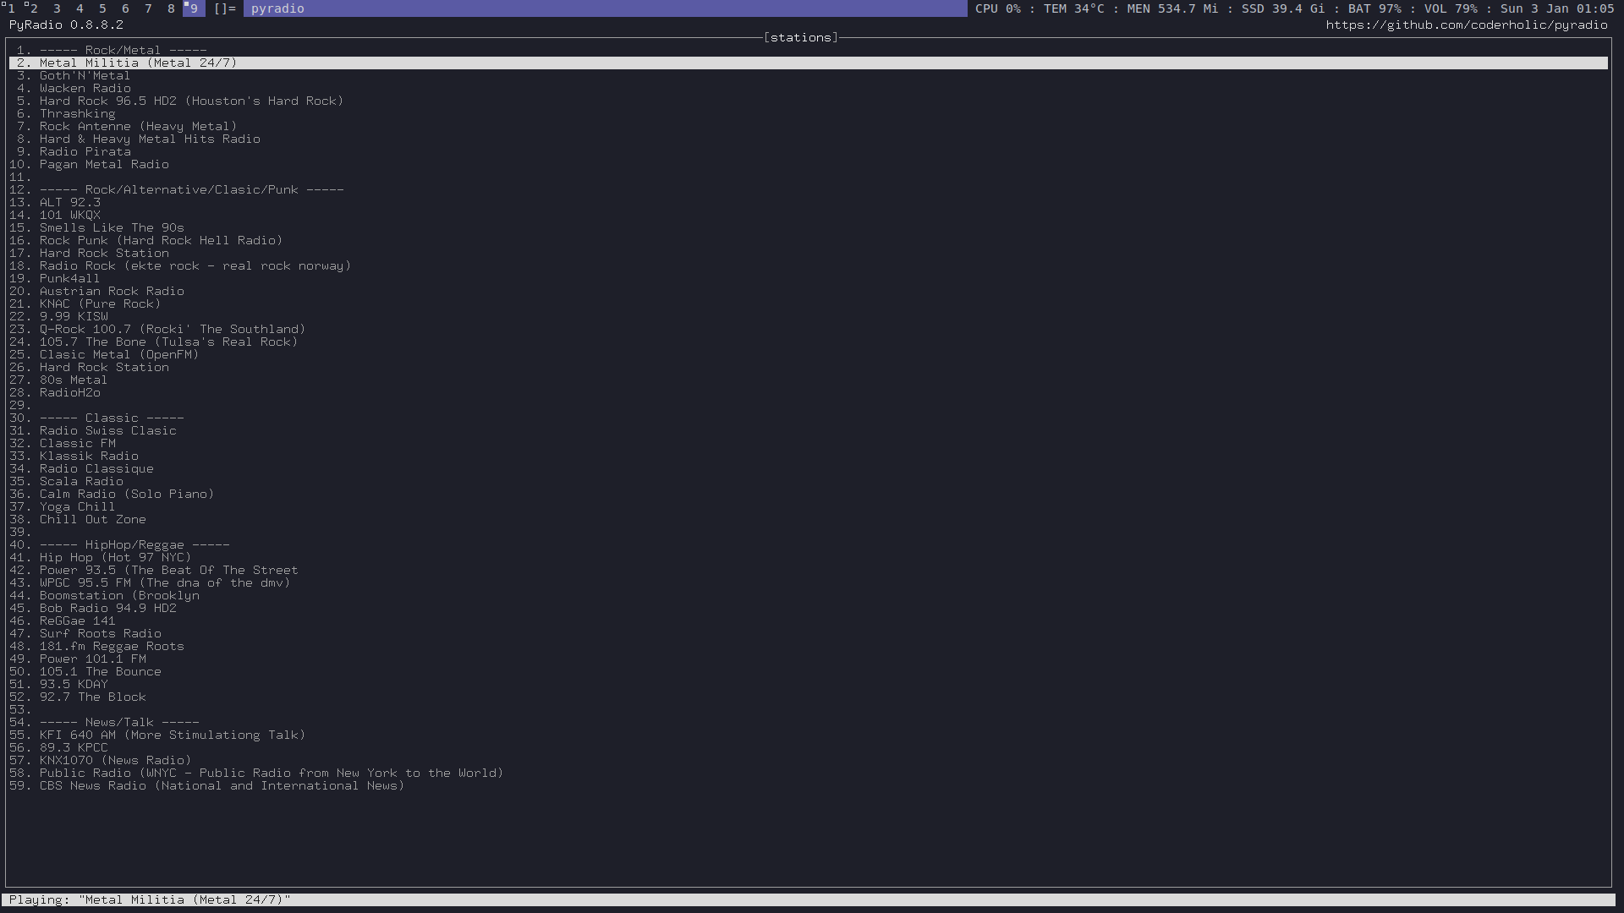Click the BAT 97% status entry
Image resolution: width=1624 pixels, height=913 pixels.
(x=1374, y=8)
